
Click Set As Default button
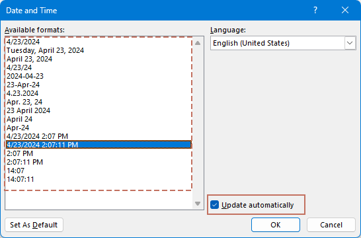34,225
